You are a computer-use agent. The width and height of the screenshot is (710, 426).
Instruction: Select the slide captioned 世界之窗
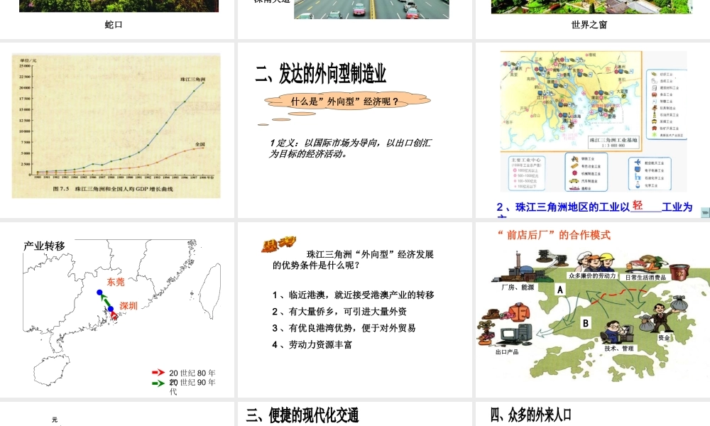[x=593, y=19]
